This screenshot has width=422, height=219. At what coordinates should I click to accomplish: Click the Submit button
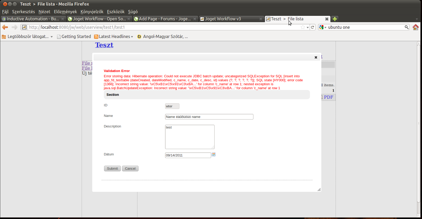112,169
